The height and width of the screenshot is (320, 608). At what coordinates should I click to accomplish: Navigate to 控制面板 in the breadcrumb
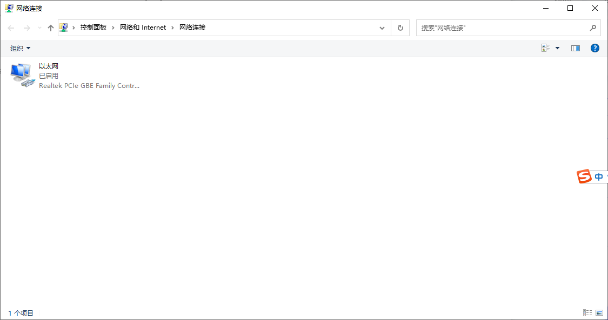click(x=93, y=28)
